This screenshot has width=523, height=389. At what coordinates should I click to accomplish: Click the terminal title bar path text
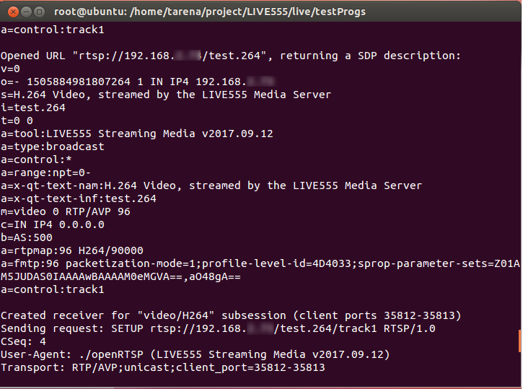210,12
